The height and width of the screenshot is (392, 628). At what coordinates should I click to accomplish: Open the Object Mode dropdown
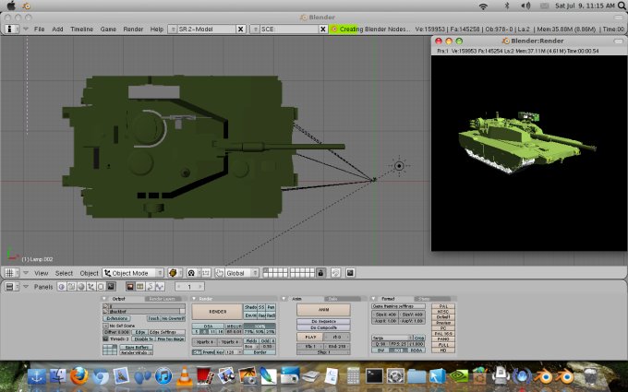pyautogui.click(x=132, y=273)
